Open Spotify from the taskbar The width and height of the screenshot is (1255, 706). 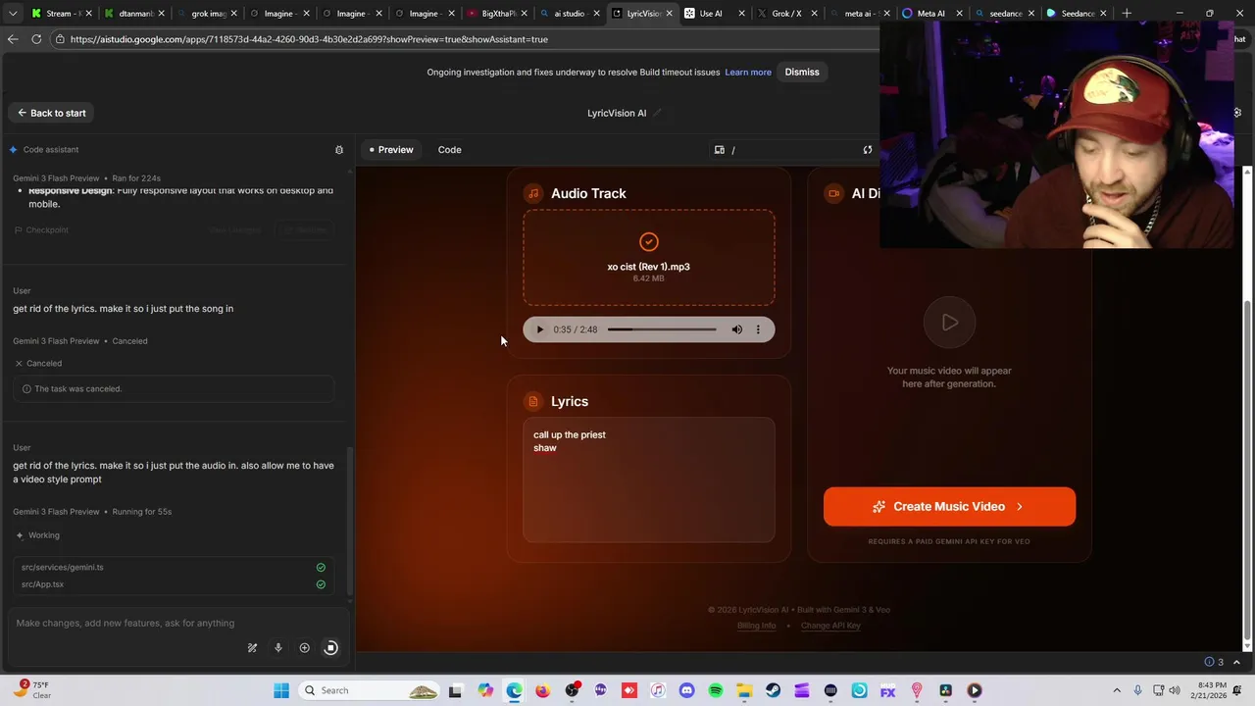[715, 690]
